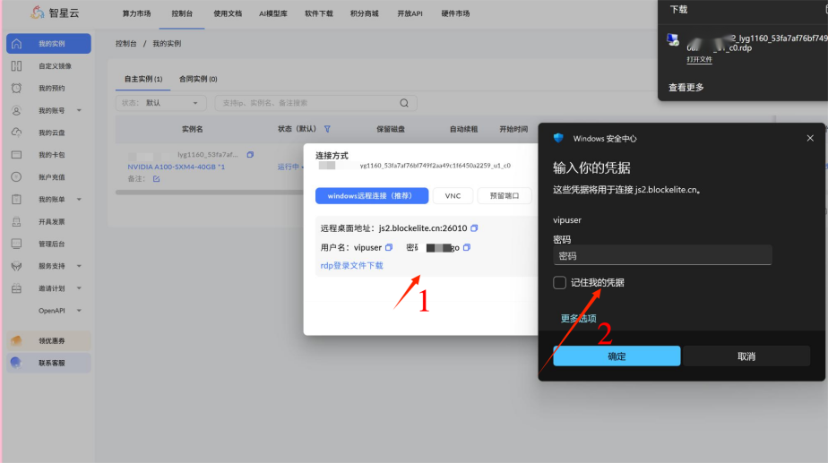Image resolution: width=828 pixels, height=463 pixels.
Task: Open 积分商城 in the top navigation
Action: (x=365, y=13)
